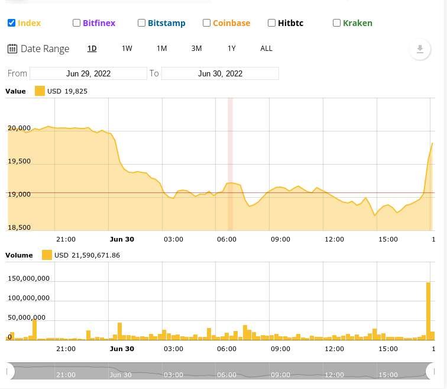
Task: Uncheck the Index checkbox
Action: click(11, 23)
